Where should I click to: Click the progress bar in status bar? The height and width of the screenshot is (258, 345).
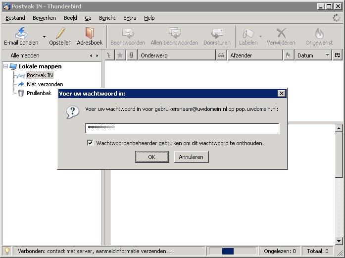[232, 251]
